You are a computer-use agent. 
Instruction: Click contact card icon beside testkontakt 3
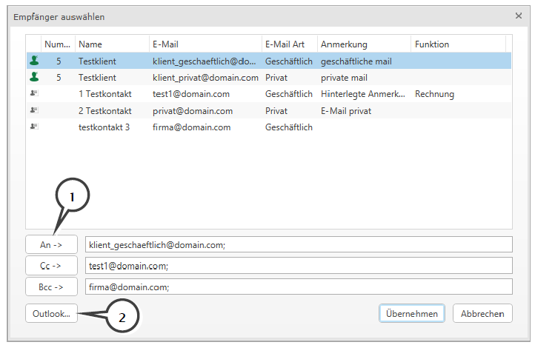pos(33,127)
